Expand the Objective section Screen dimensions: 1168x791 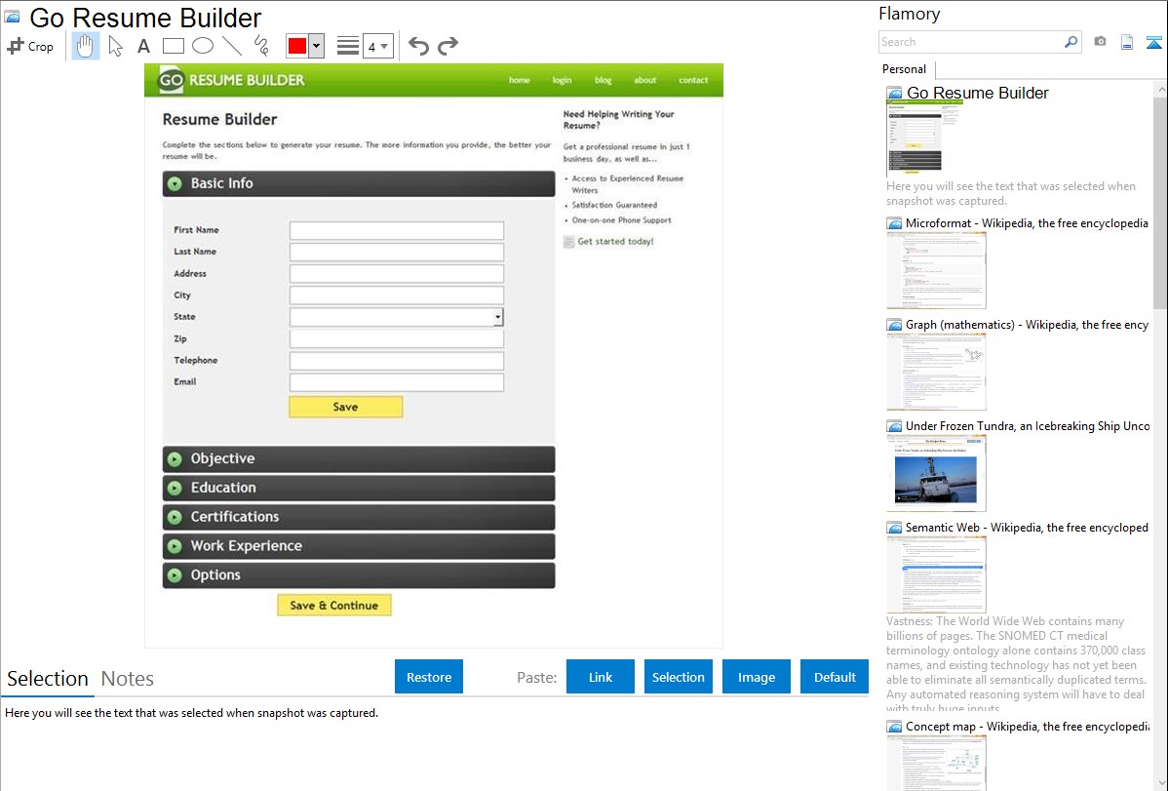[x=358, y=458]
